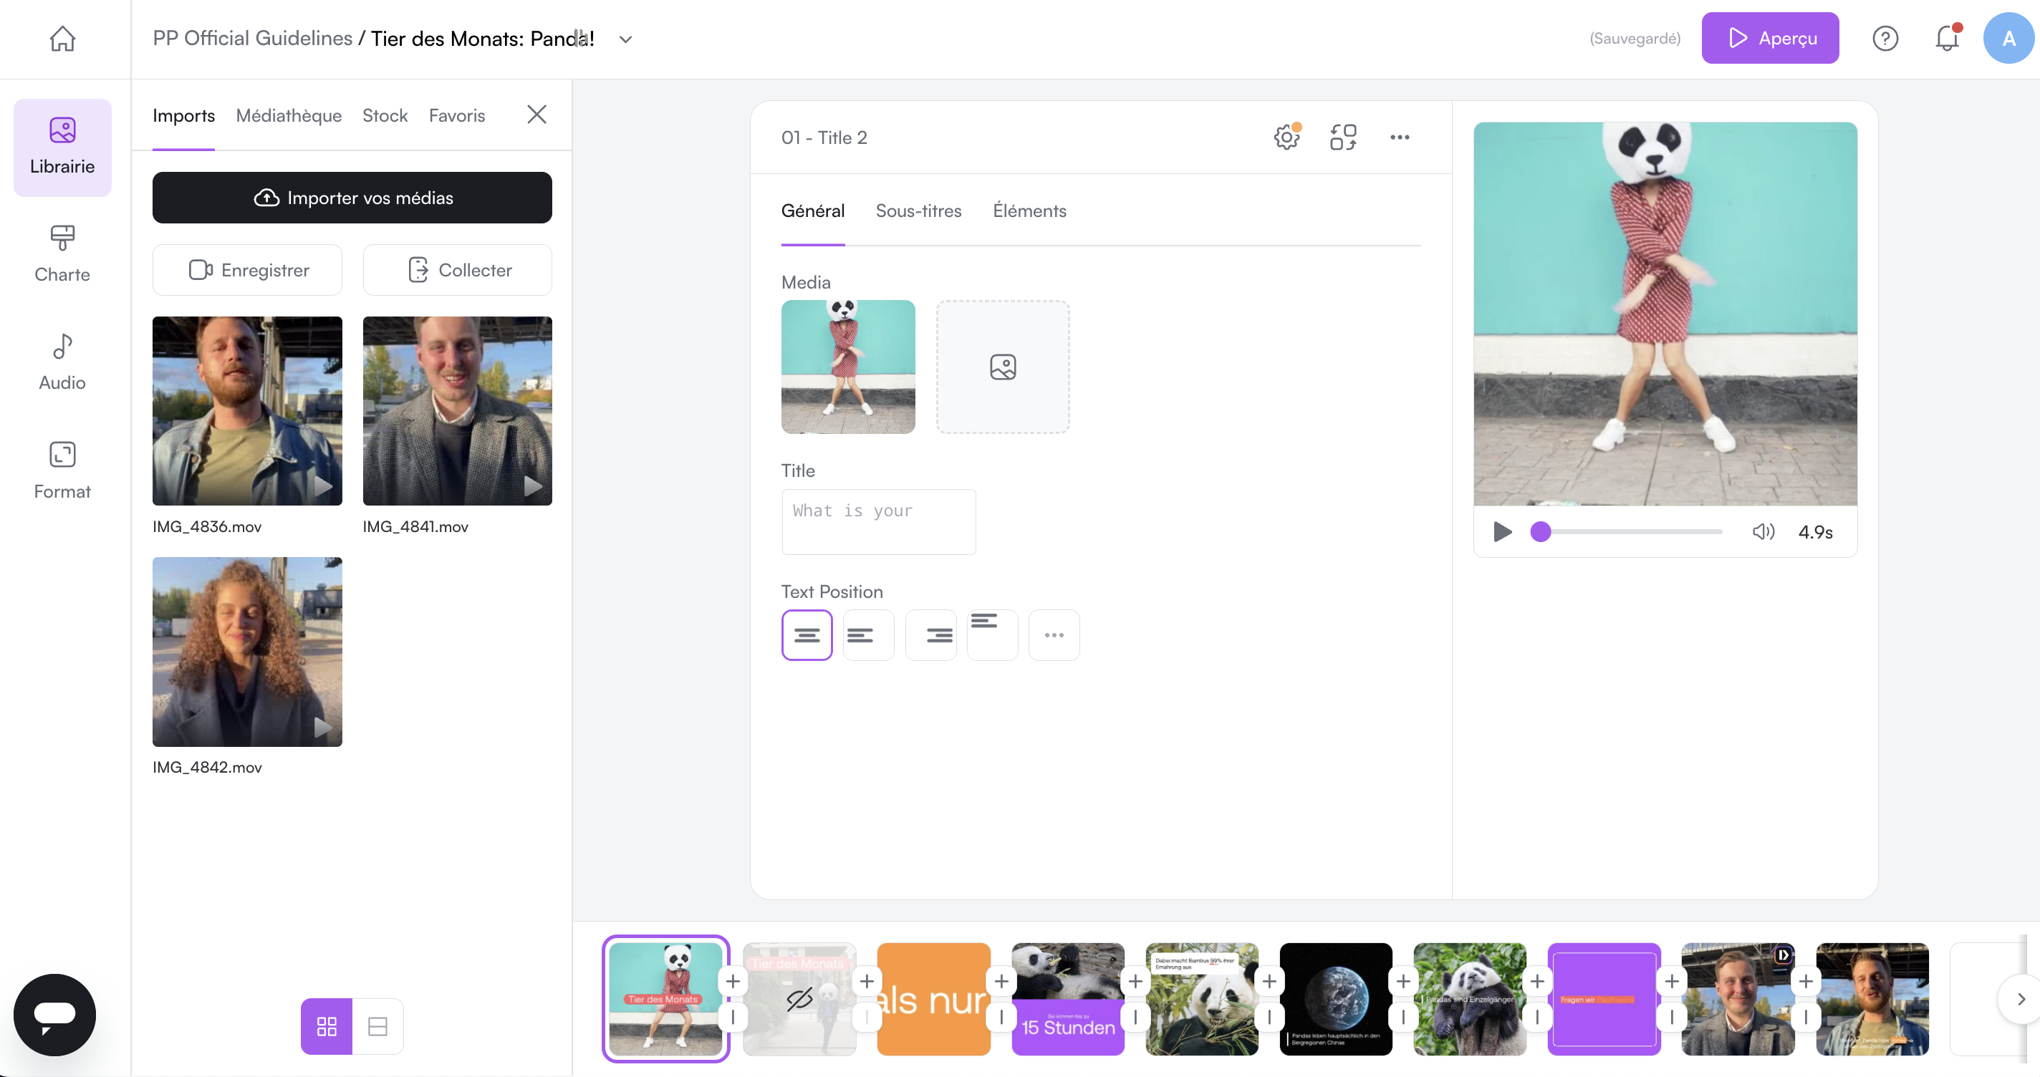
Task: Unhide the hidden second scene
Action: point(799,1000)
